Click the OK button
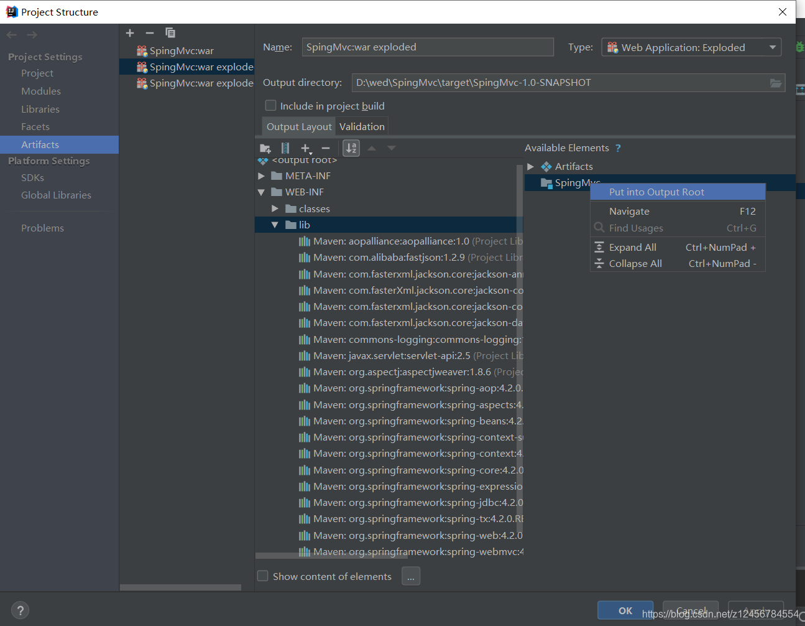The width and height of the screenshot is (805, 626). point(625,610)
